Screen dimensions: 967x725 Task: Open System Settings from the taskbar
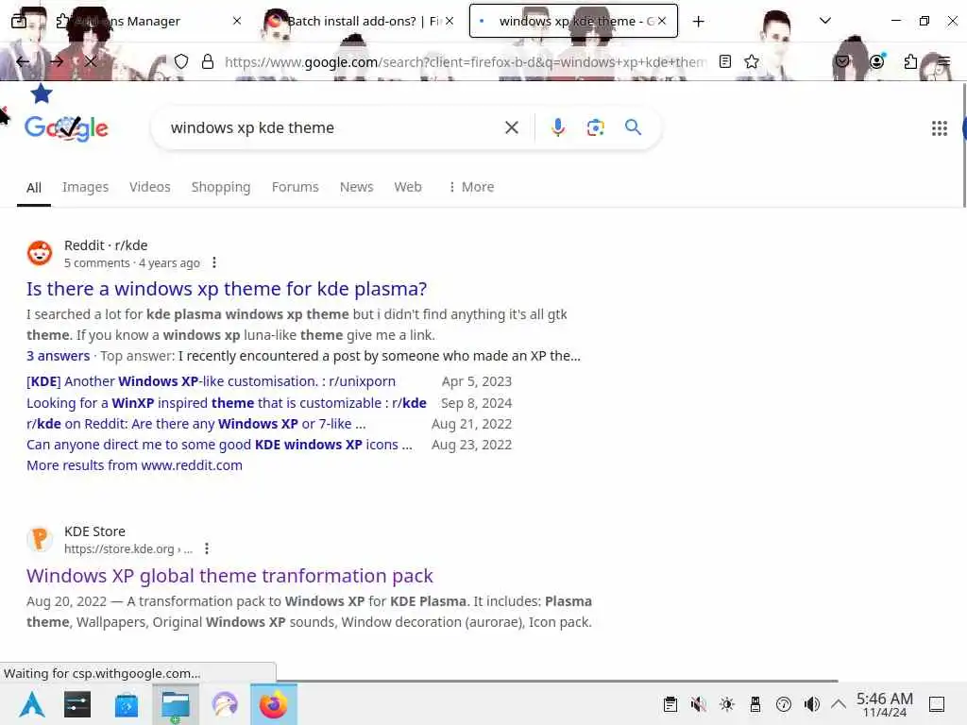77,704
